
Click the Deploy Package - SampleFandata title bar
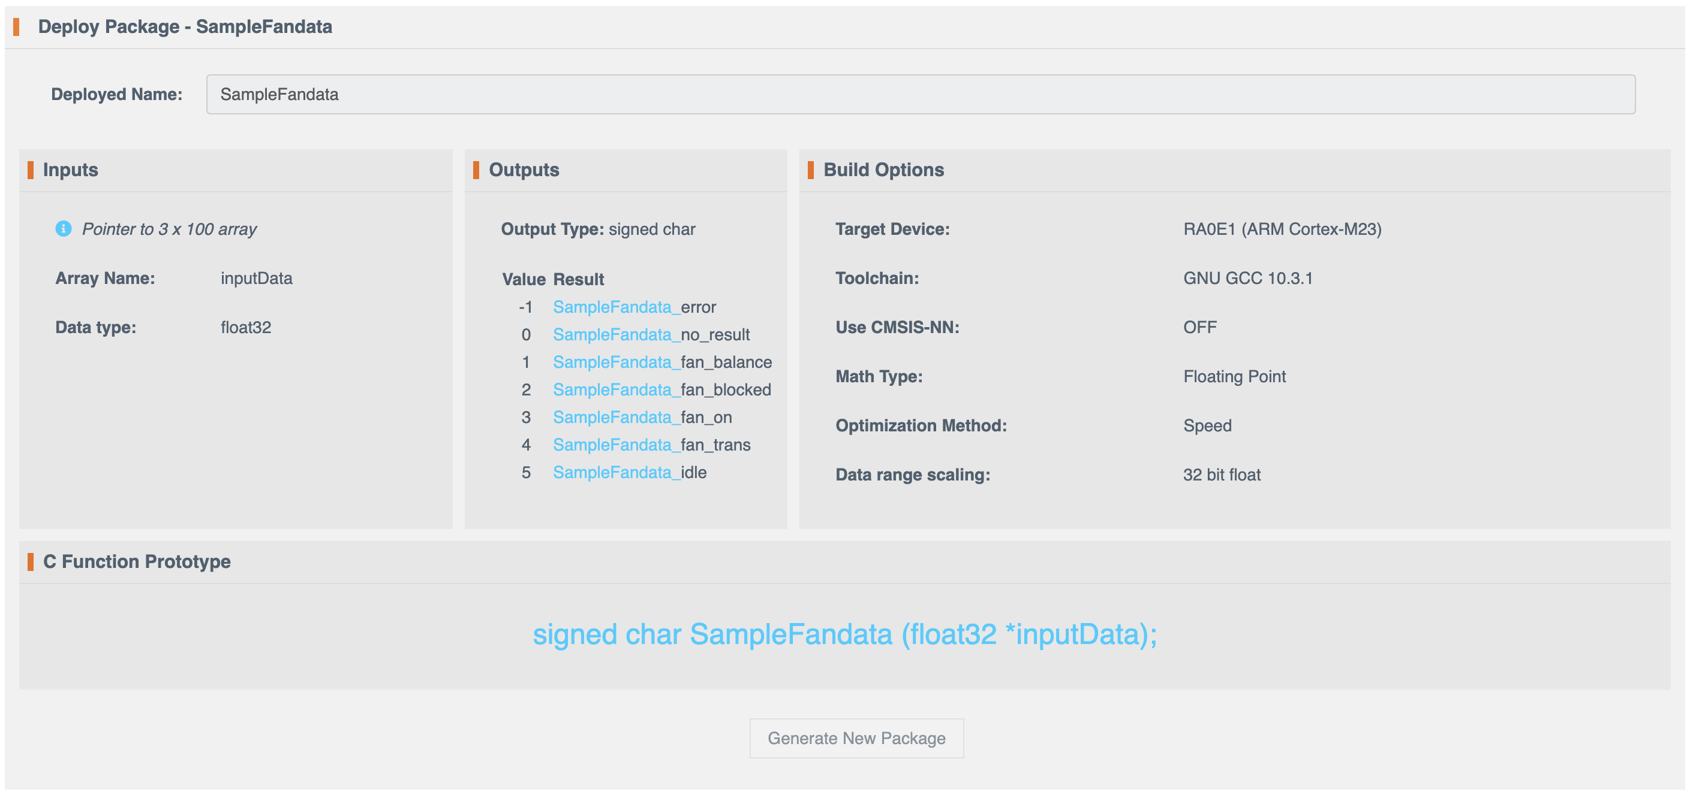click(186, 27)
